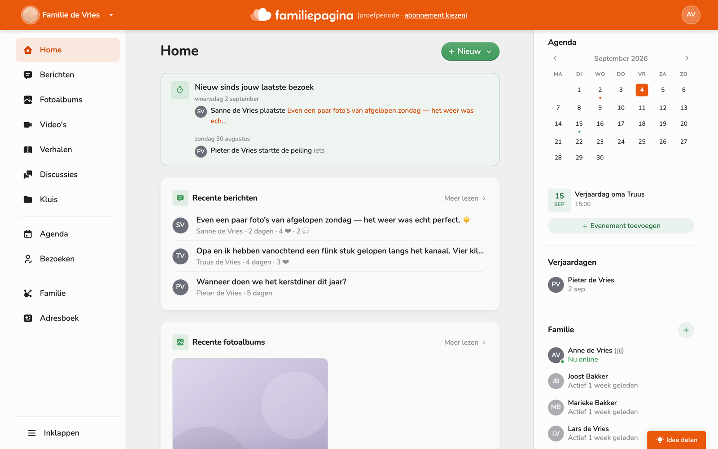Image resolution: width=718 pixels, height=449 pixels.
Task: Select September 4 in the calendar
Action: tap(642, 90)
